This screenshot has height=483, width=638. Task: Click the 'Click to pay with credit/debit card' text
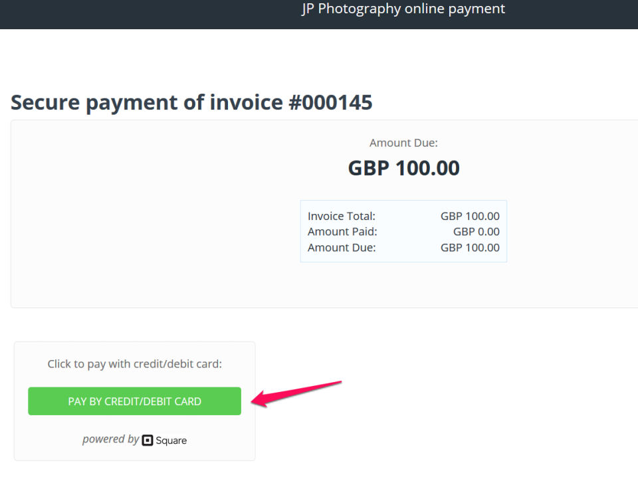(x=134, y=364)
